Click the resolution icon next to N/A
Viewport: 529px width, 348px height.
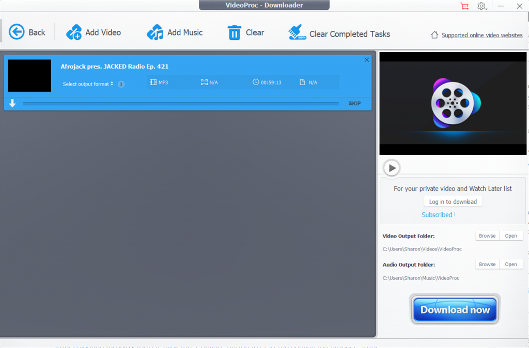pos(204,82)
